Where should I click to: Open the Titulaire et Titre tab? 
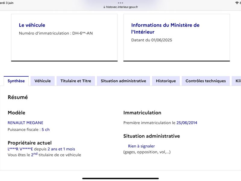[x=76, y=81]
